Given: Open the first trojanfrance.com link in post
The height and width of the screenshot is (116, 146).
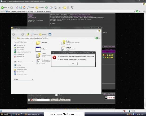Looking at the screenshot, I should coord(81,15).
